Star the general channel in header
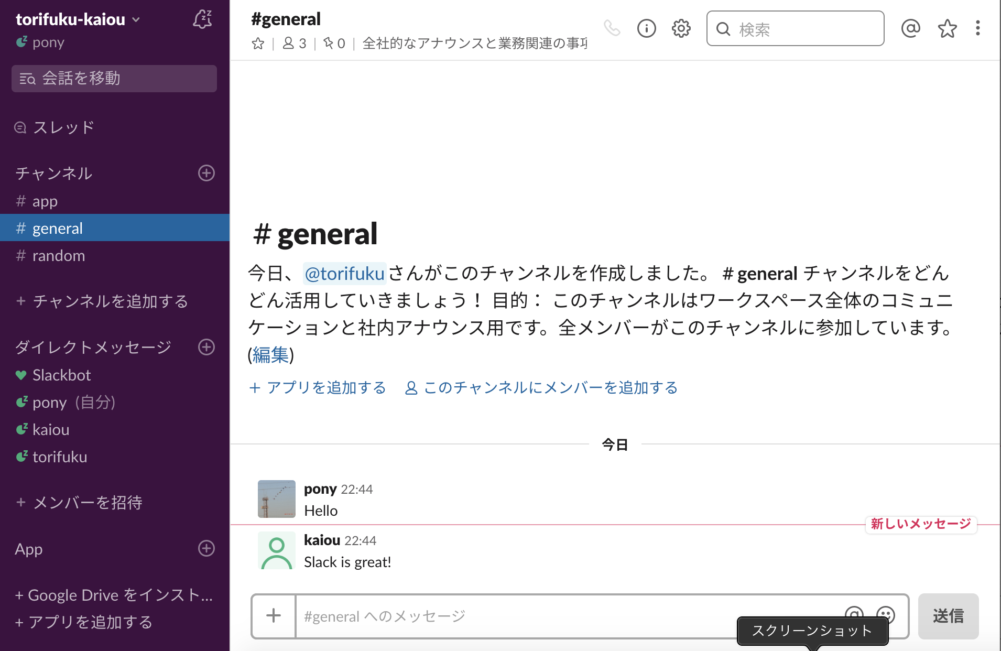Screen dimensions: 1001x651 coord(258,44)
